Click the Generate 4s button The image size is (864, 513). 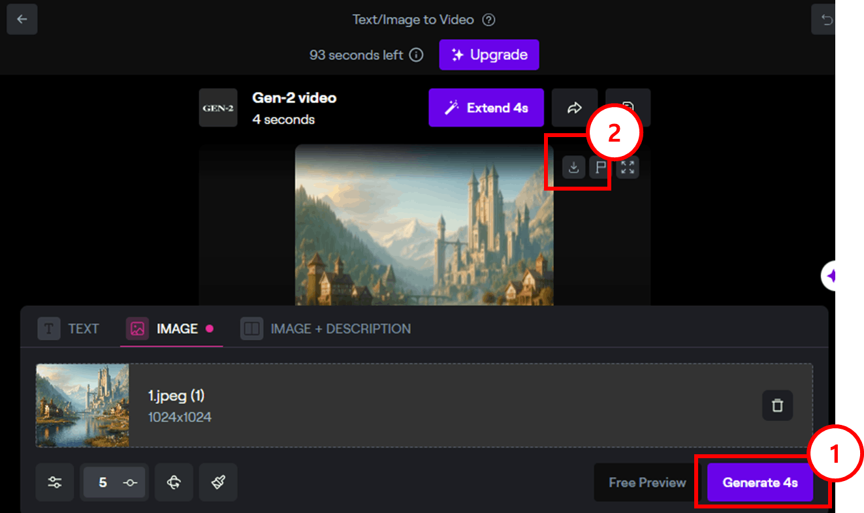760,482
